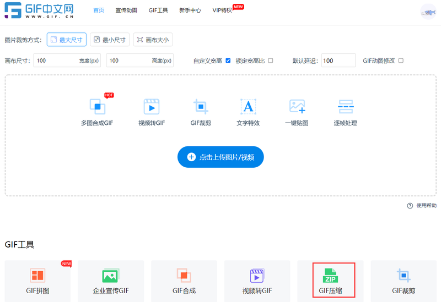Open the 文字特效 text effects icon
This screenshot has height=302, width=441.
(248, 107)
